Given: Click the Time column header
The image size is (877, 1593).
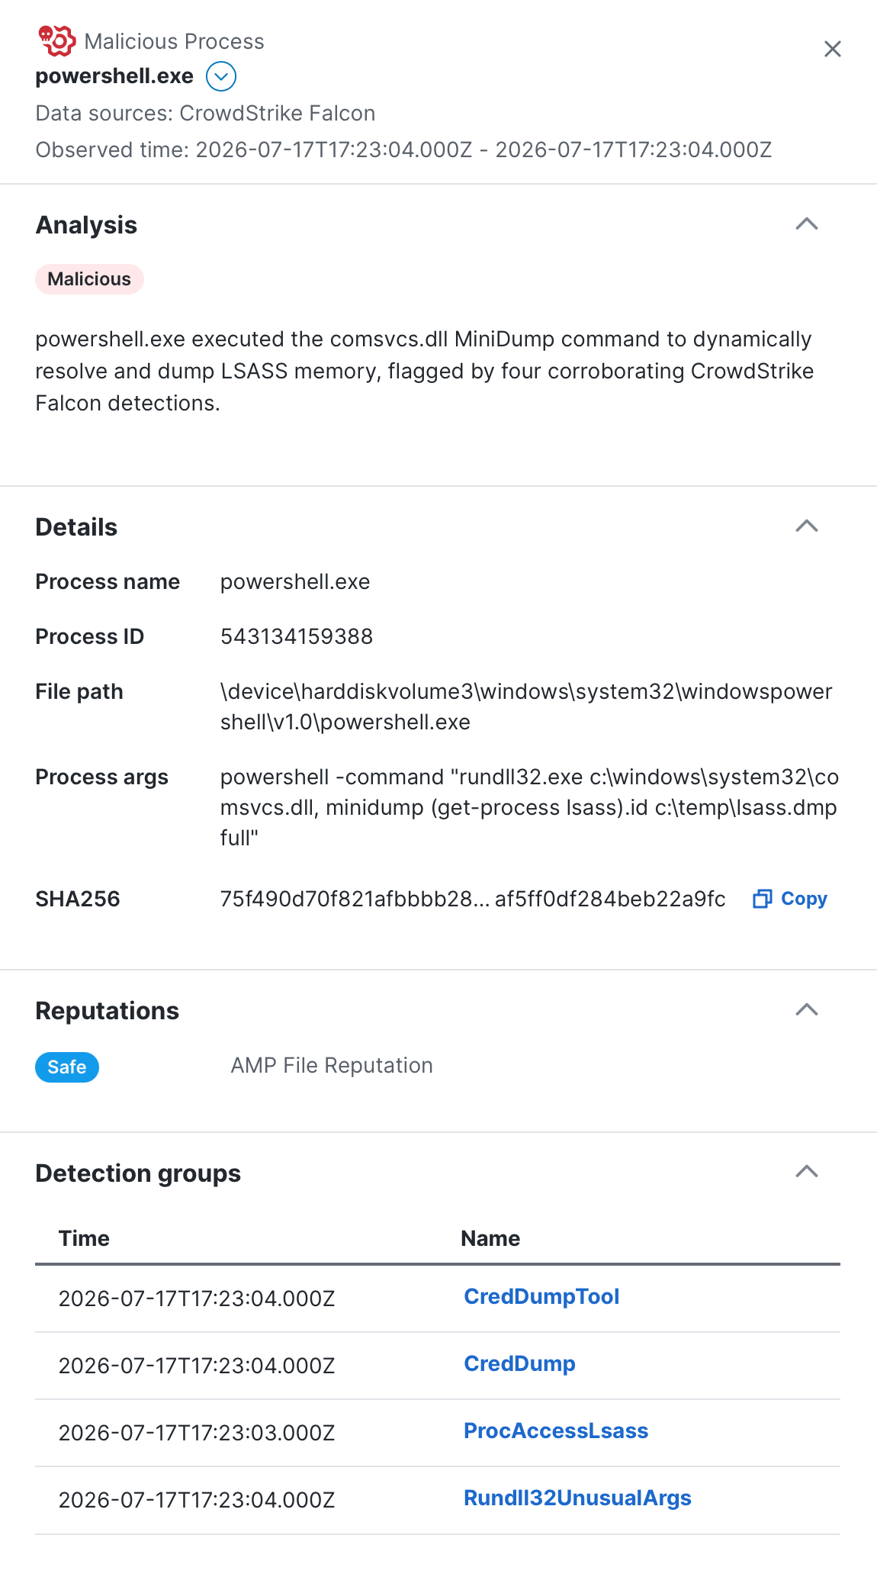Looking at the screenshot, I should [x=84, y=1238].
